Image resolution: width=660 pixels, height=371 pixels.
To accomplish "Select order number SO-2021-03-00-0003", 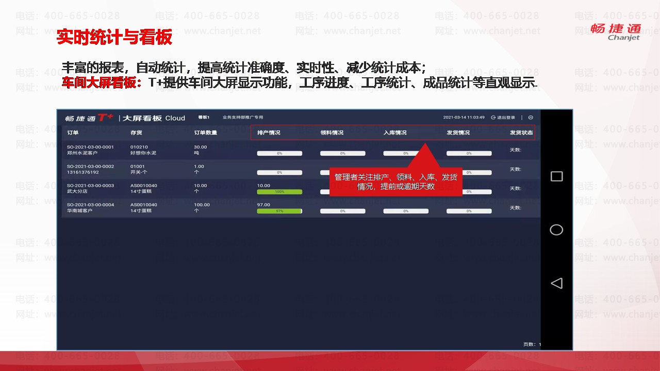I will coord(90,185).
